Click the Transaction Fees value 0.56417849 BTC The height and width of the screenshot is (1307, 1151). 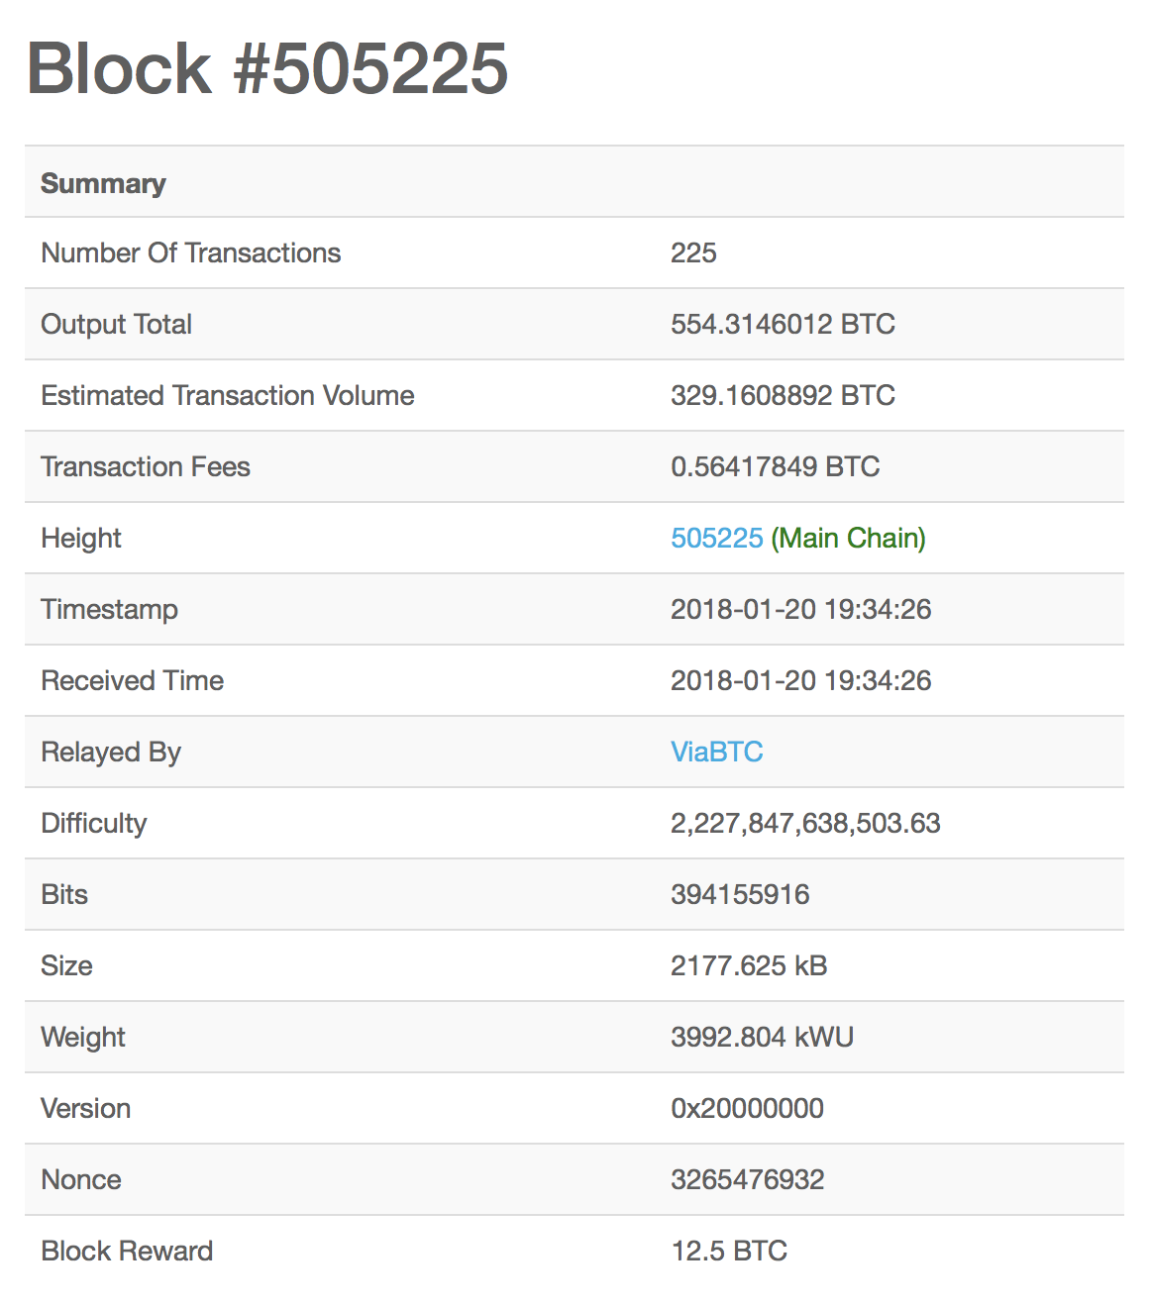point(775,466)
